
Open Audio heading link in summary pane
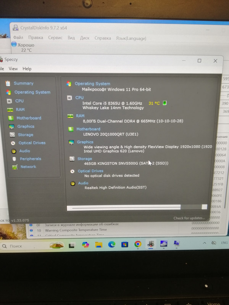pos(83,183)
